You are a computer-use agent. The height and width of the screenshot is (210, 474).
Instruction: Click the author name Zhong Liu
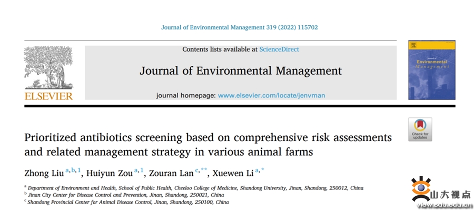click(x=44, y=173)
